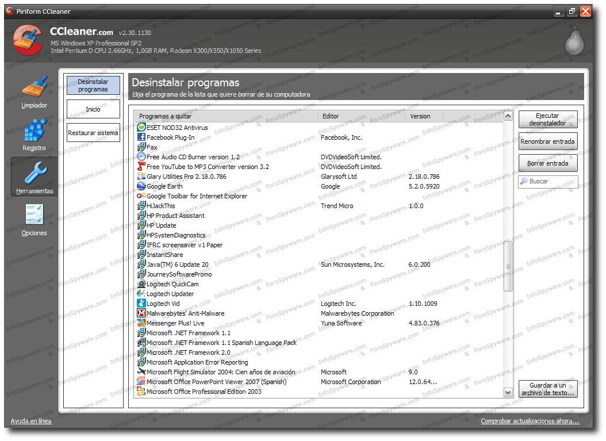
Task: Select the Herramientas wrench icon
Action: [35, 172]
